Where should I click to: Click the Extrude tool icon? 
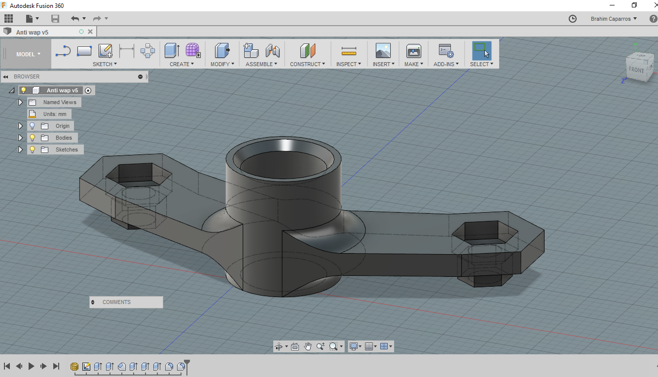point(172,50)
